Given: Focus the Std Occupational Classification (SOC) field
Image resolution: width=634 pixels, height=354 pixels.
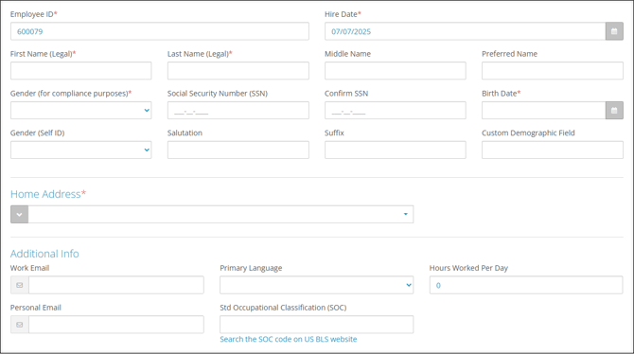Looking at the screenshot, I should [317, 325].
